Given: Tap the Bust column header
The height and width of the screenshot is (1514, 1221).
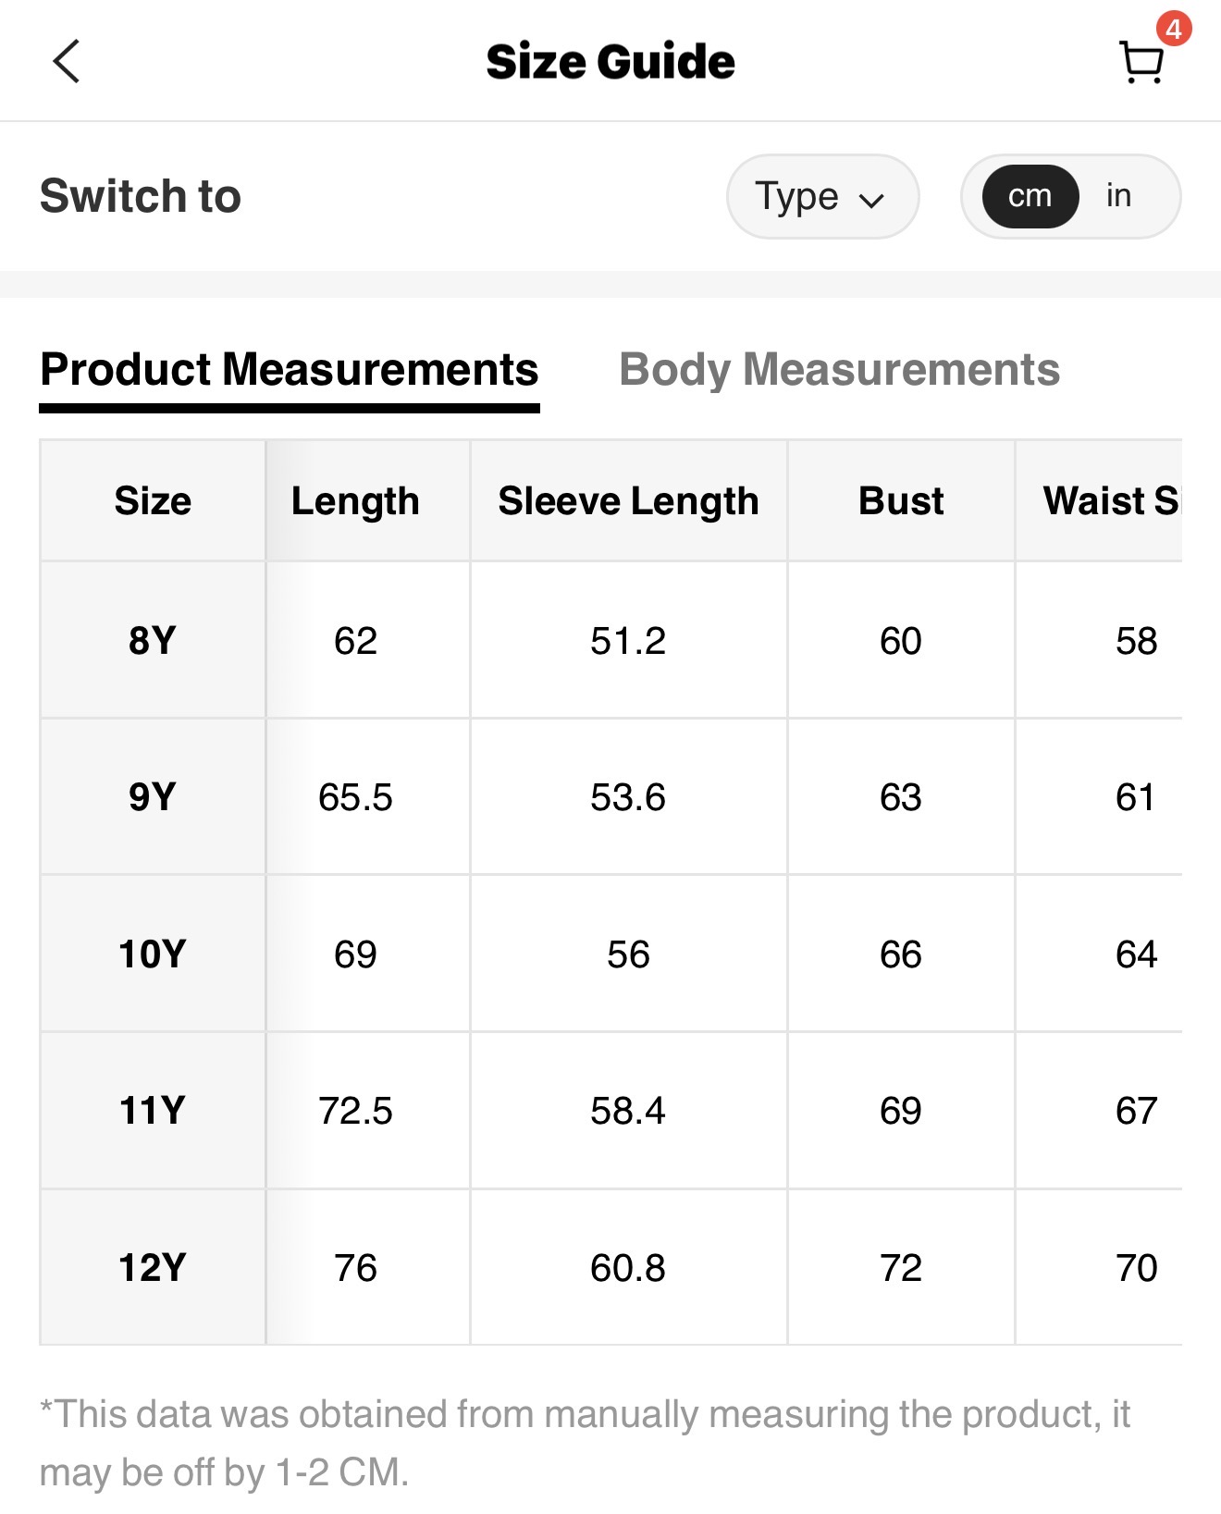Looking at the screenshot, I should pyautogui.click(x=901, y=501).
